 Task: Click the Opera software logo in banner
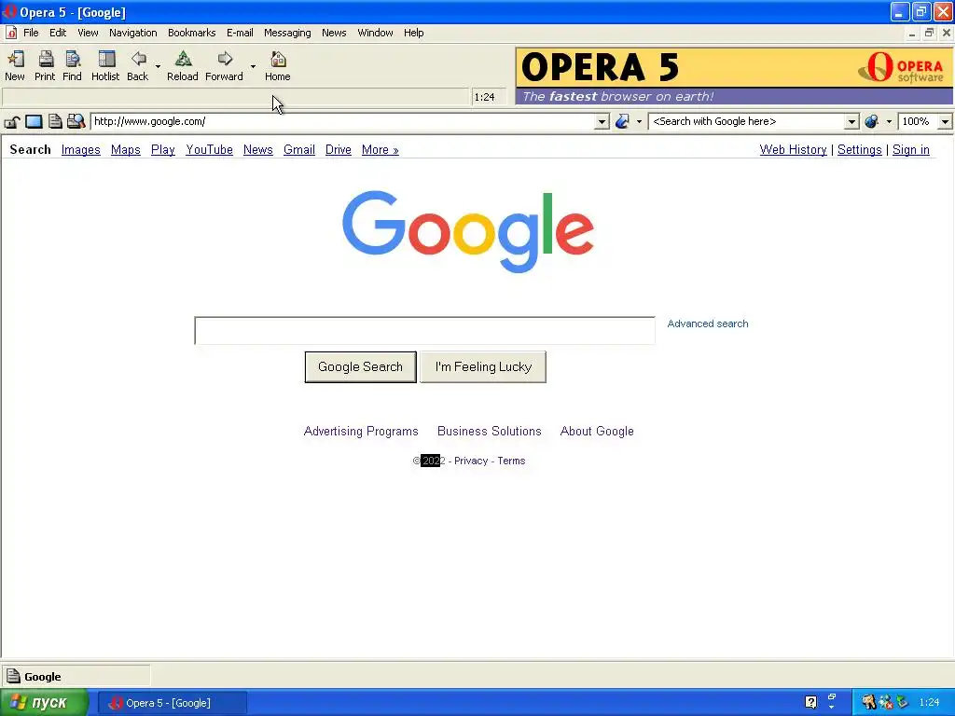click(901, 67)
